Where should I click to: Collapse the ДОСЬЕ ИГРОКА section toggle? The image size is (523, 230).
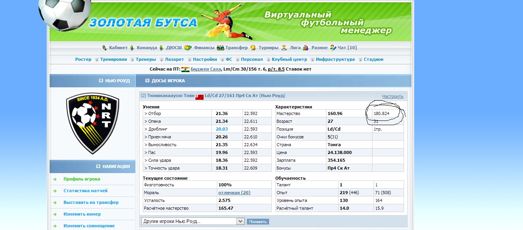tap(147, 81)
